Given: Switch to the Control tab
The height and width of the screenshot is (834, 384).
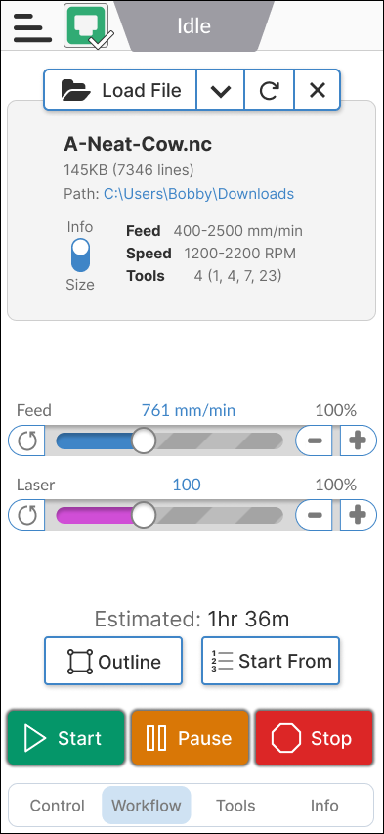Looking at the screenshot, I should pyautogui.click(x=58, y=806).
